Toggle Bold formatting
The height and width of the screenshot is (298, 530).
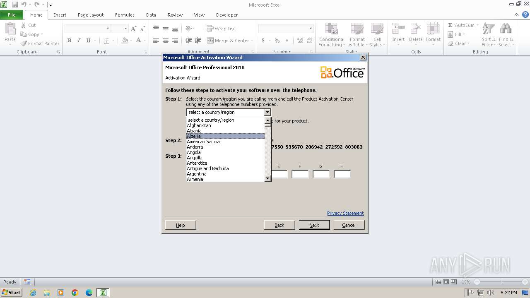pos(69,41)
